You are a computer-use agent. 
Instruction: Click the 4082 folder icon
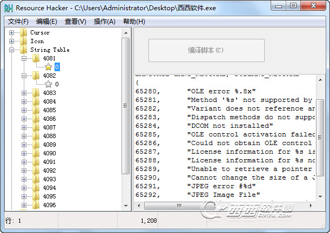36,76
